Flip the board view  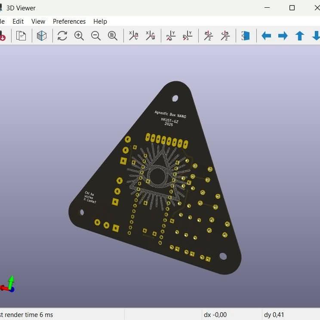[x=246, y=36]
